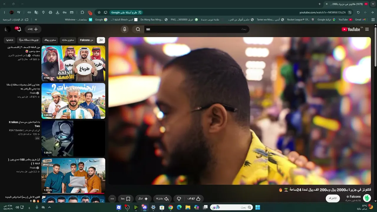Open the Falcons channel name link
The width and height of the screenshot is (377, 212).
click(x=355, y=197)
